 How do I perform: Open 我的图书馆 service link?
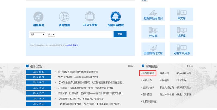(x=148, y=73)
